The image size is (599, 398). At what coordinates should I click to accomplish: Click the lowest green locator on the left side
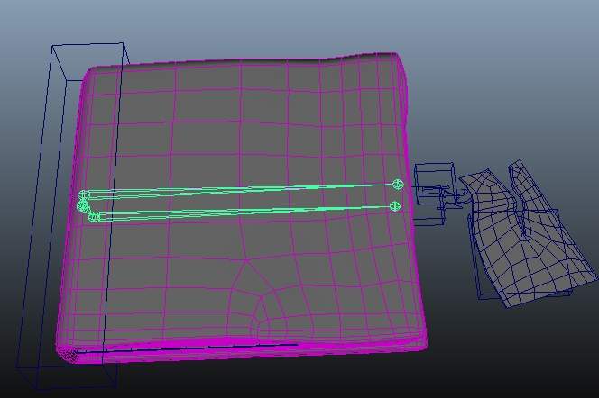point(94,217)
